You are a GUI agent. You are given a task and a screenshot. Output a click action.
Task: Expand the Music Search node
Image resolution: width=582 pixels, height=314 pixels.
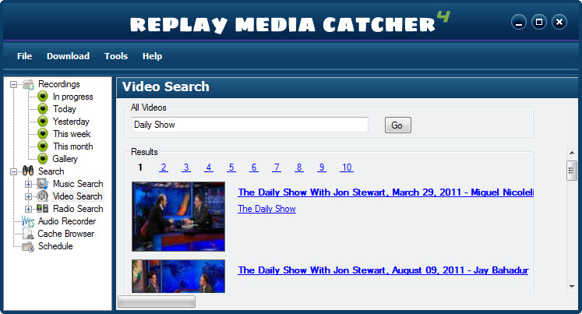(x=28, y=184)
